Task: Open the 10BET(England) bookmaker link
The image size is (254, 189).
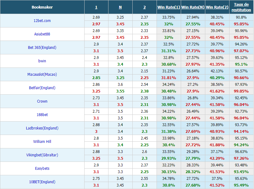Action: pyautogui.click(x=42, y=182)
